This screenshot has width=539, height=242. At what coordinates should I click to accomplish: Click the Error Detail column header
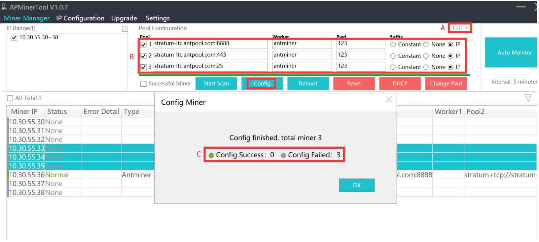(101, 111)
